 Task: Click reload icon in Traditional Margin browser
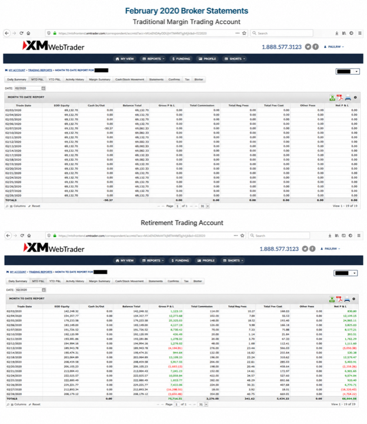[22, 33]
